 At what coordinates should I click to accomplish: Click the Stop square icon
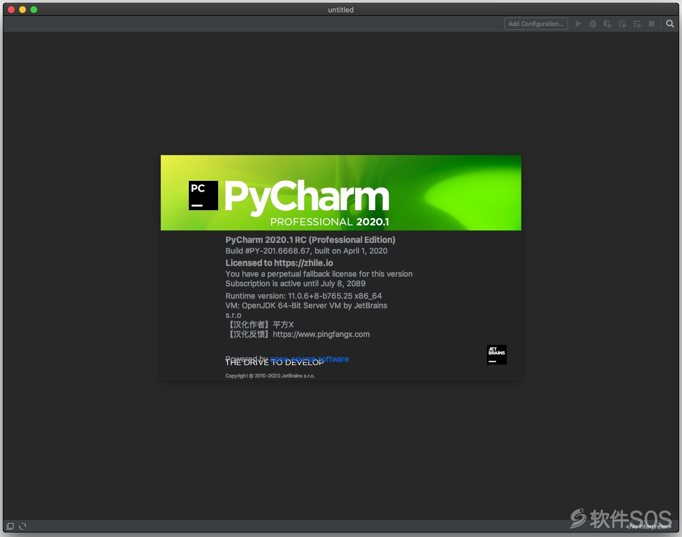tap(652, 24)
